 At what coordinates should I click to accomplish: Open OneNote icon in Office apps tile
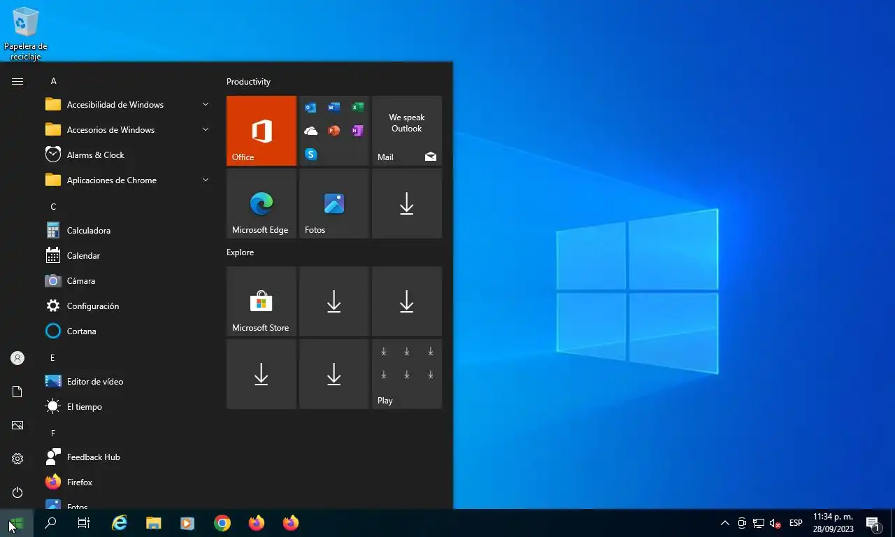point(357,131)
